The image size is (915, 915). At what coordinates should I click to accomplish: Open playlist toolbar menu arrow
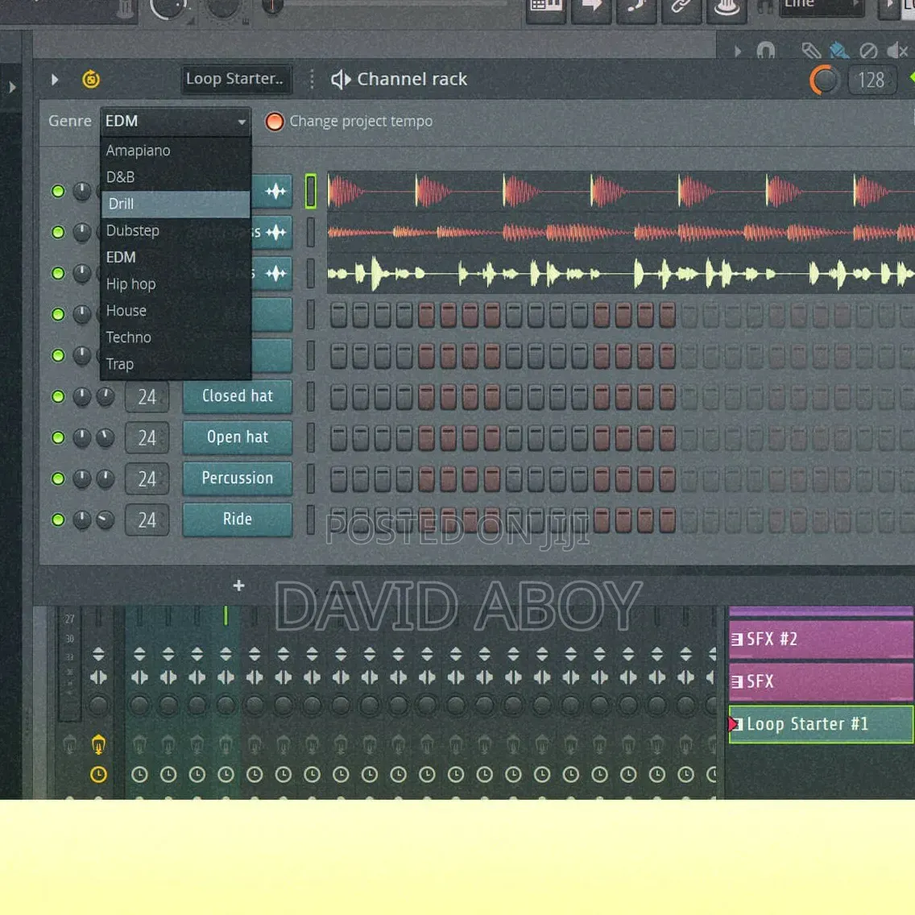pyautogui.click(x=738, y=52)
